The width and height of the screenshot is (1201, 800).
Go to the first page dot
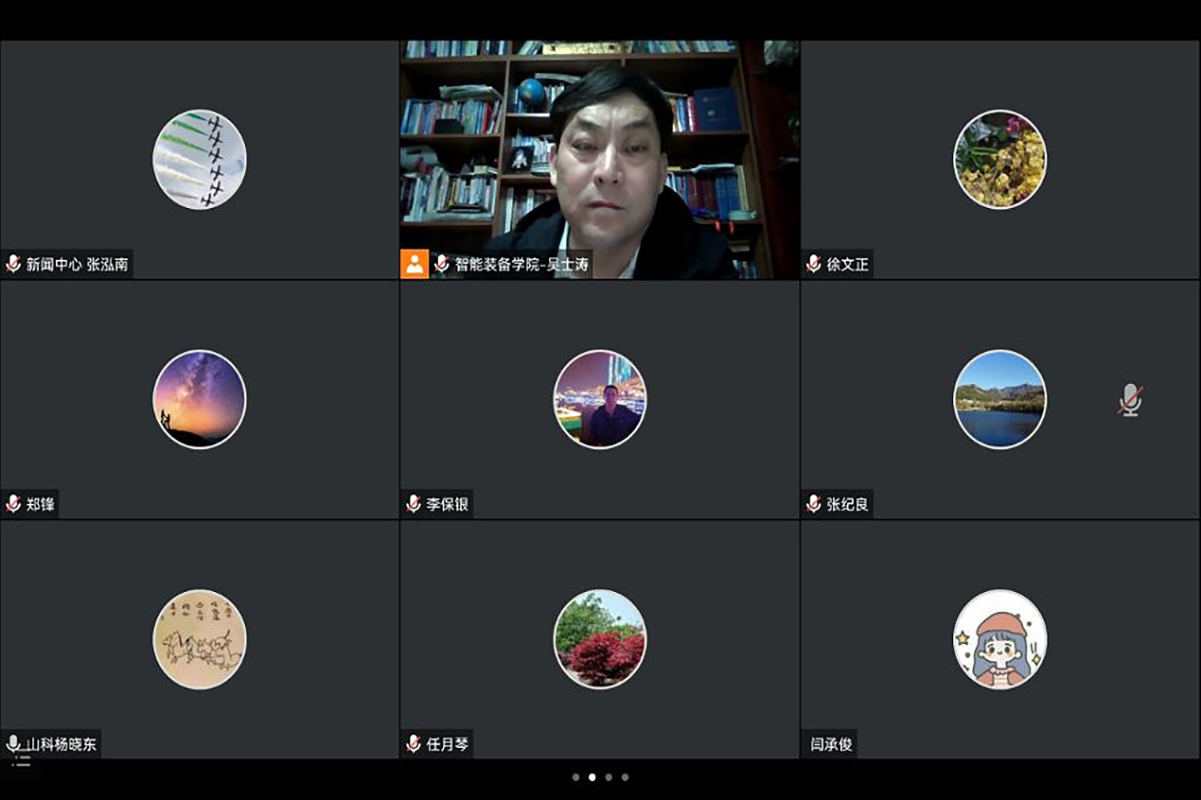575,777
